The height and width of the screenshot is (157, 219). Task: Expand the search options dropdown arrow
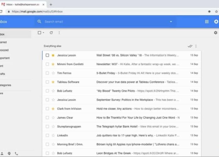pos(171,22)
